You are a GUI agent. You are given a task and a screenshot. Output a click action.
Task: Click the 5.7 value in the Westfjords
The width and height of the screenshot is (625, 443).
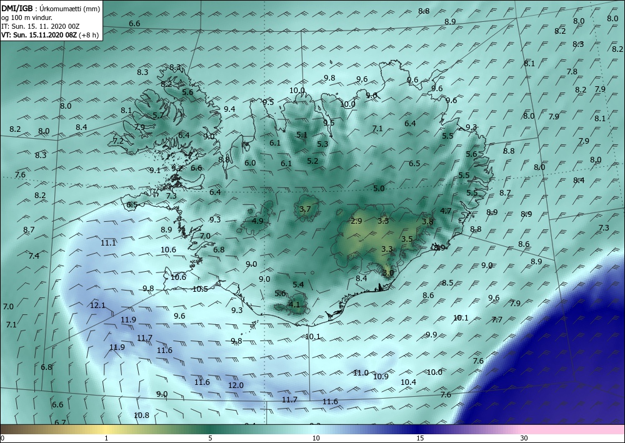click(158, 115)
